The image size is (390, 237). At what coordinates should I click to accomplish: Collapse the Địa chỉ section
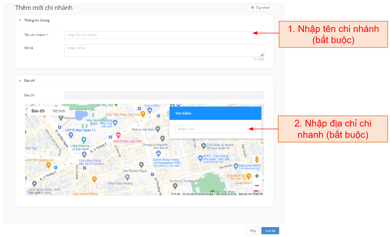point(20,81)
